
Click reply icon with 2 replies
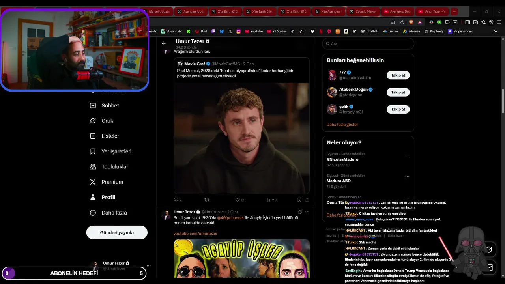pos(178,200)
